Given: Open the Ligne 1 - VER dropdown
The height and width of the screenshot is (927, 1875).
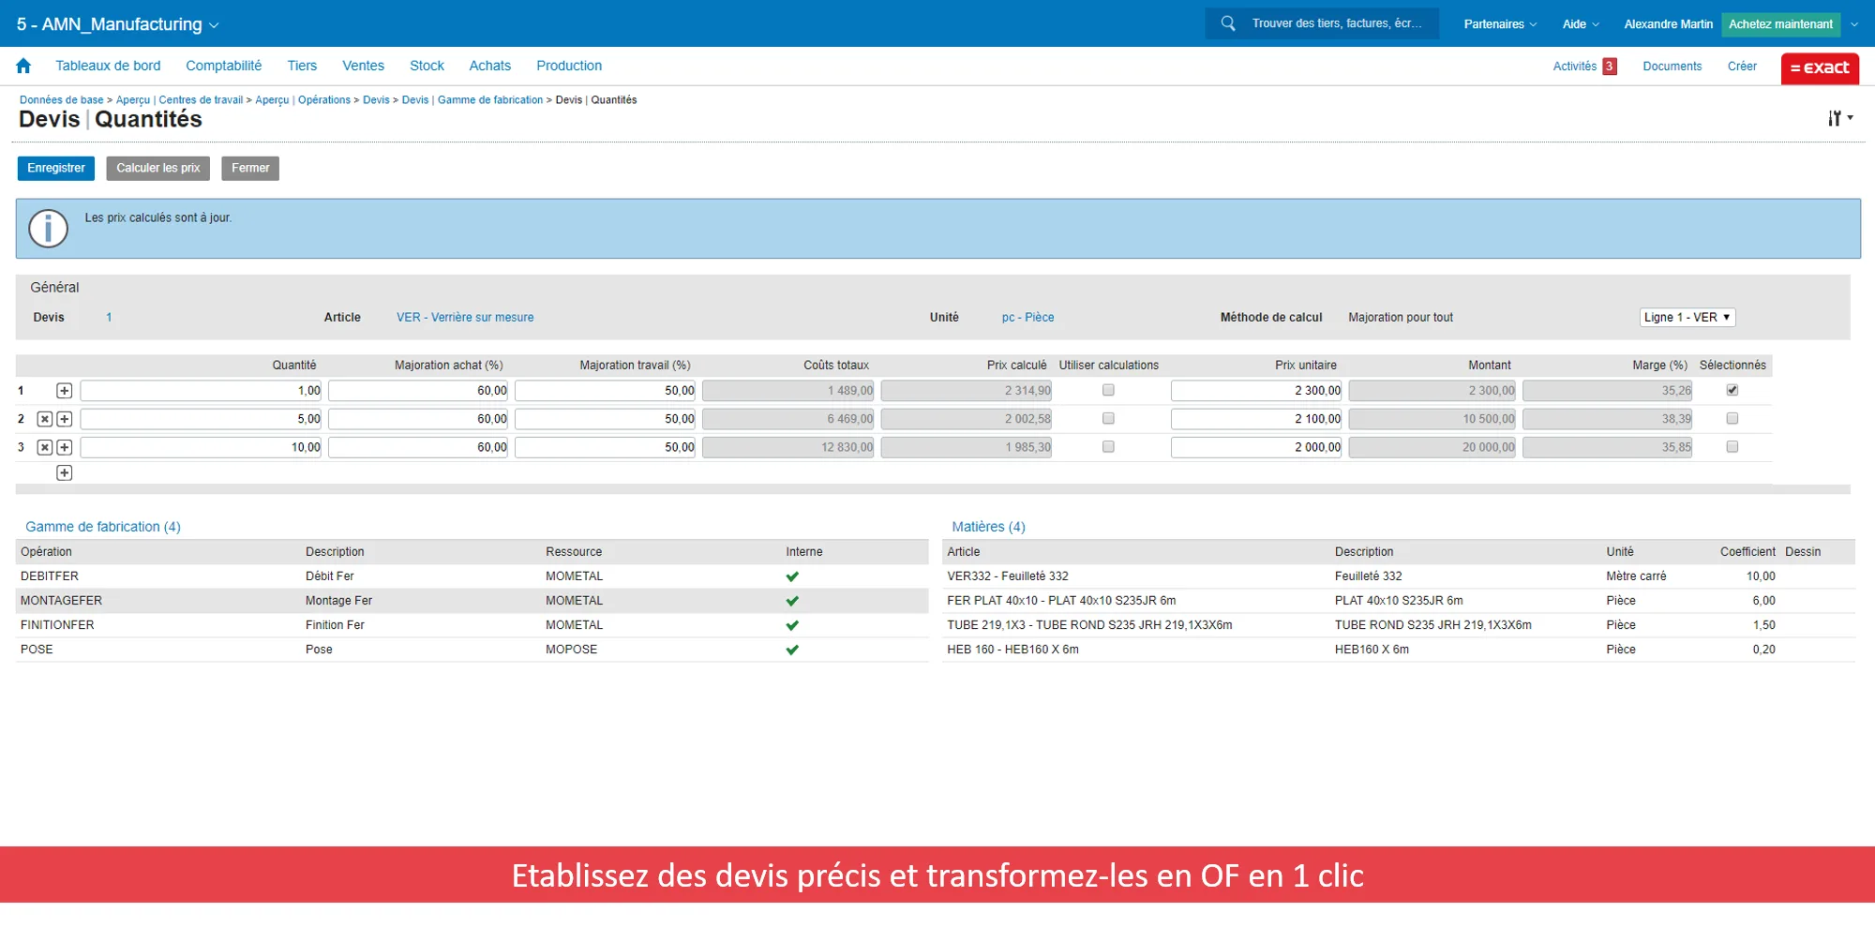Looking at the screenshot, I should coord(1687,318).
